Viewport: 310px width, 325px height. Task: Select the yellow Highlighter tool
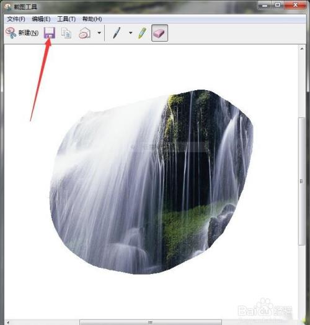pos(142,33)
